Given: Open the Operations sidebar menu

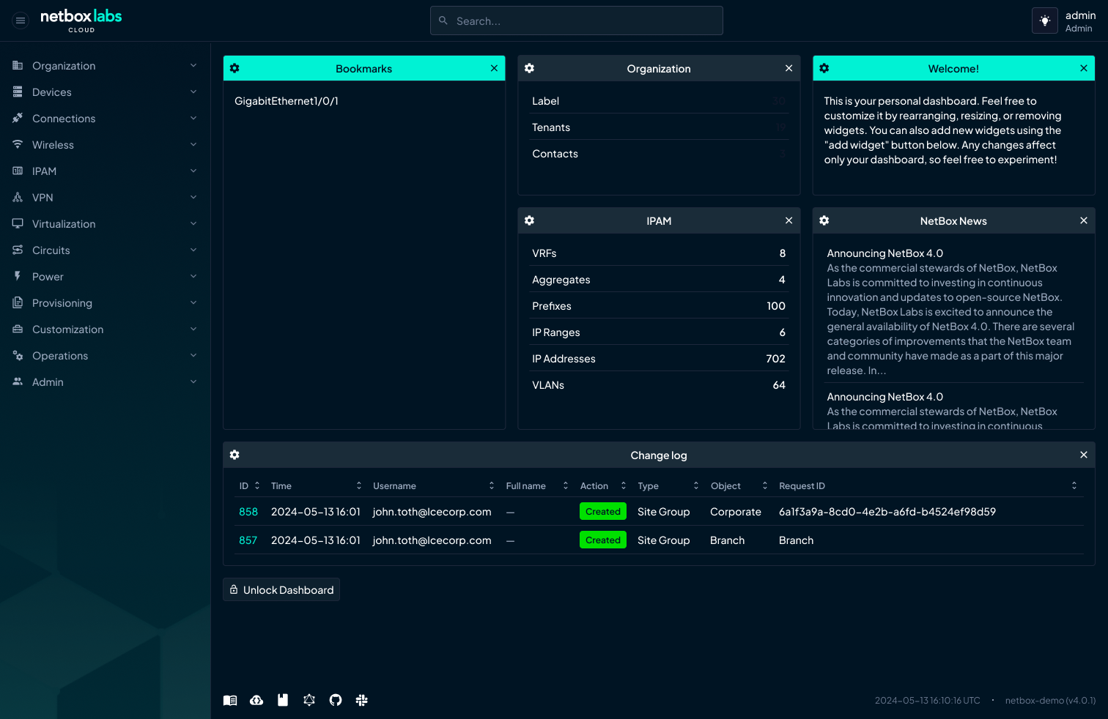Looking at the screenshot, I should (106, 356).
